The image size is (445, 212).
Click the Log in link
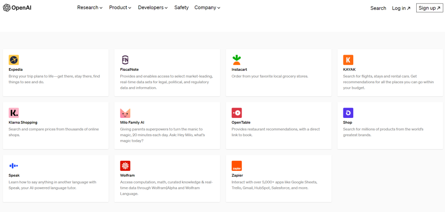coord(401,8)
